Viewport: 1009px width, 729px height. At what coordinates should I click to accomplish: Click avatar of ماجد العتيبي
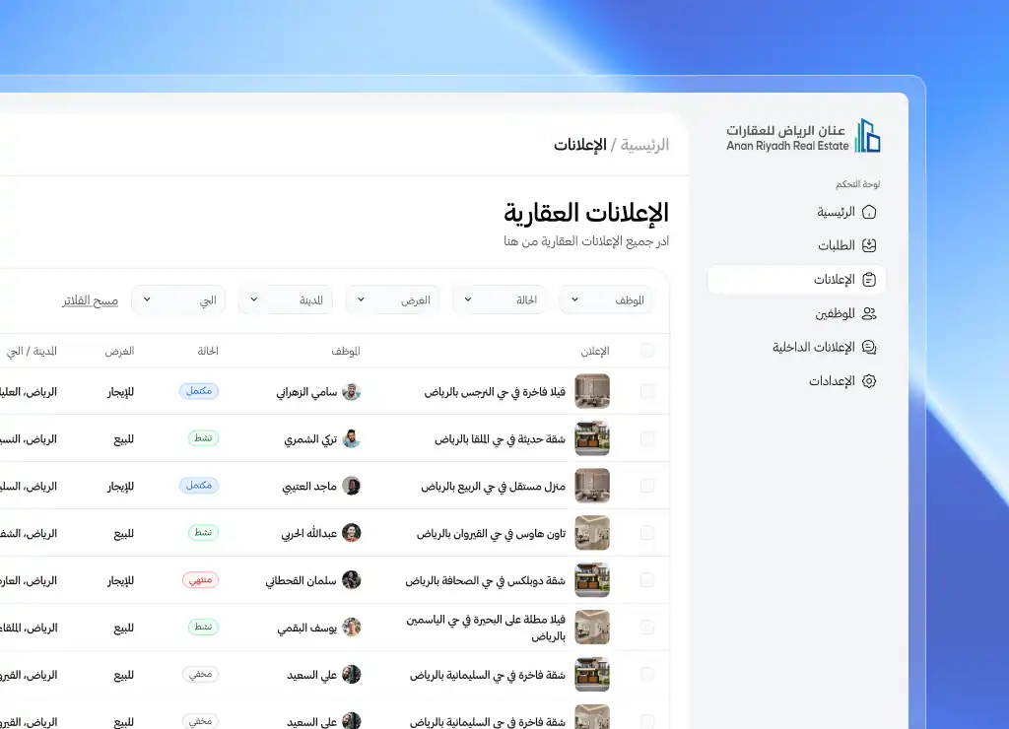[352, 486]
